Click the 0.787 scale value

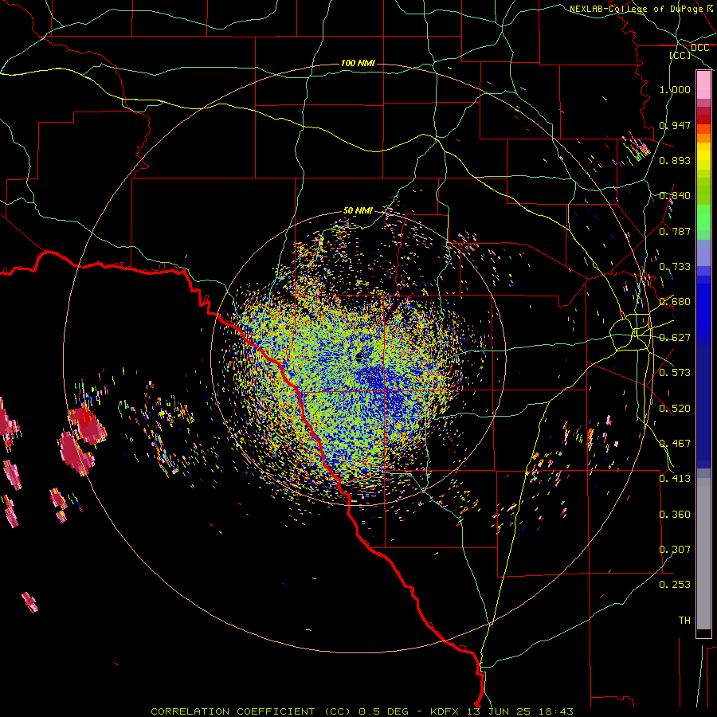(x=675, y=231)
